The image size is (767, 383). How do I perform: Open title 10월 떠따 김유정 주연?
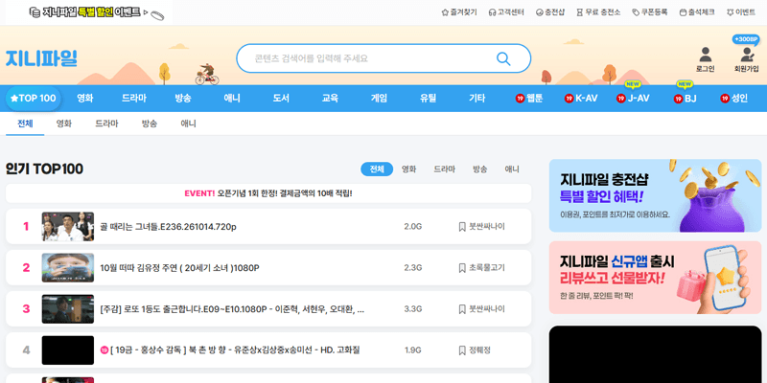point(179,268)
